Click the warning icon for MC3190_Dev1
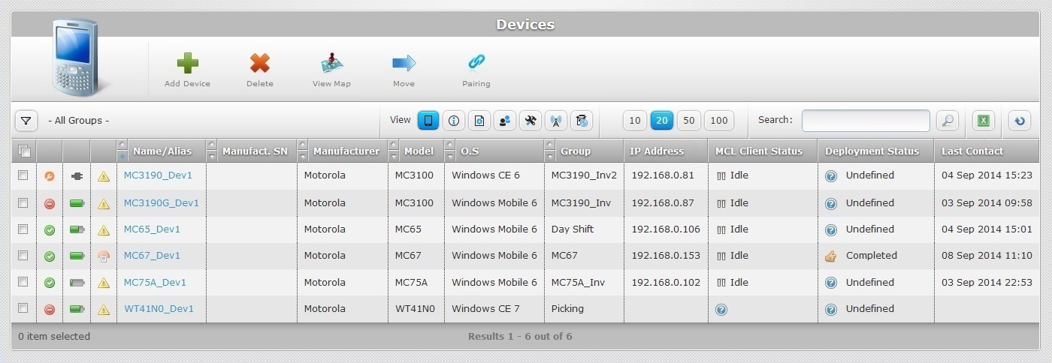 click(x=104, y=176)
